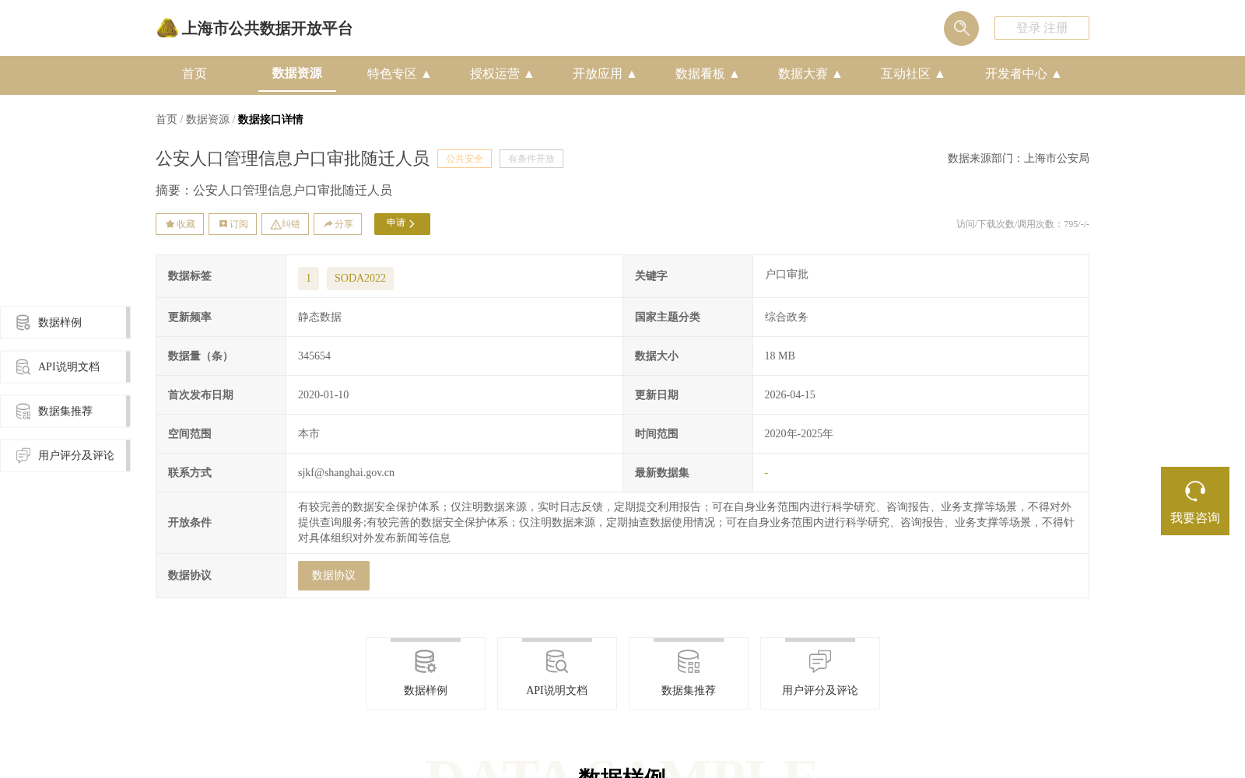Click data count value 345654
This screenshot has height=778, width=1245.
[314, 356]
